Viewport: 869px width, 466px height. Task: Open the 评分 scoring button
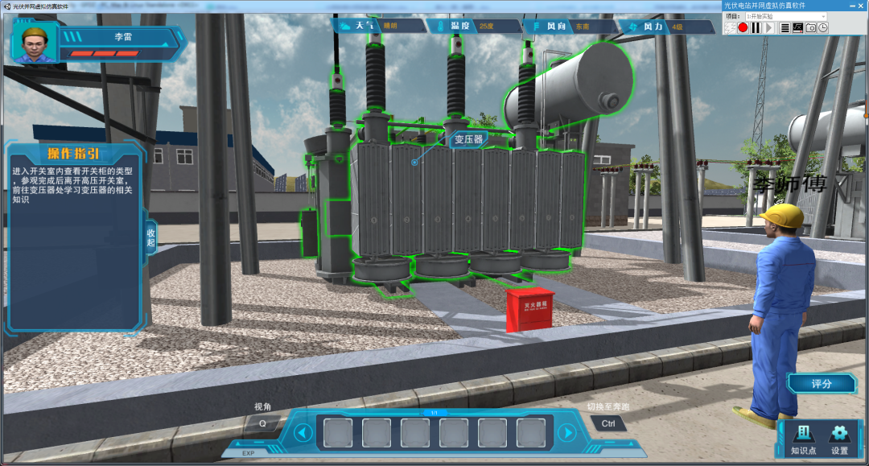coord(822,383)
